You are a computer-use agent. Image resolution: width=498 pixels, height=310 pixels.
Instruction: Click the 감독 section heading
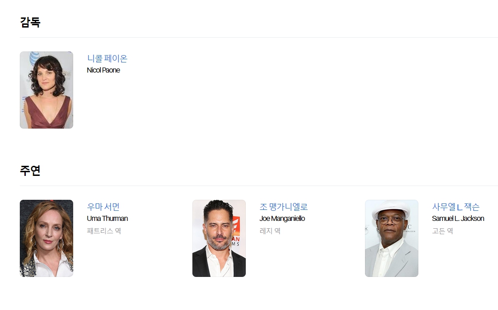[x=30, y=22]
